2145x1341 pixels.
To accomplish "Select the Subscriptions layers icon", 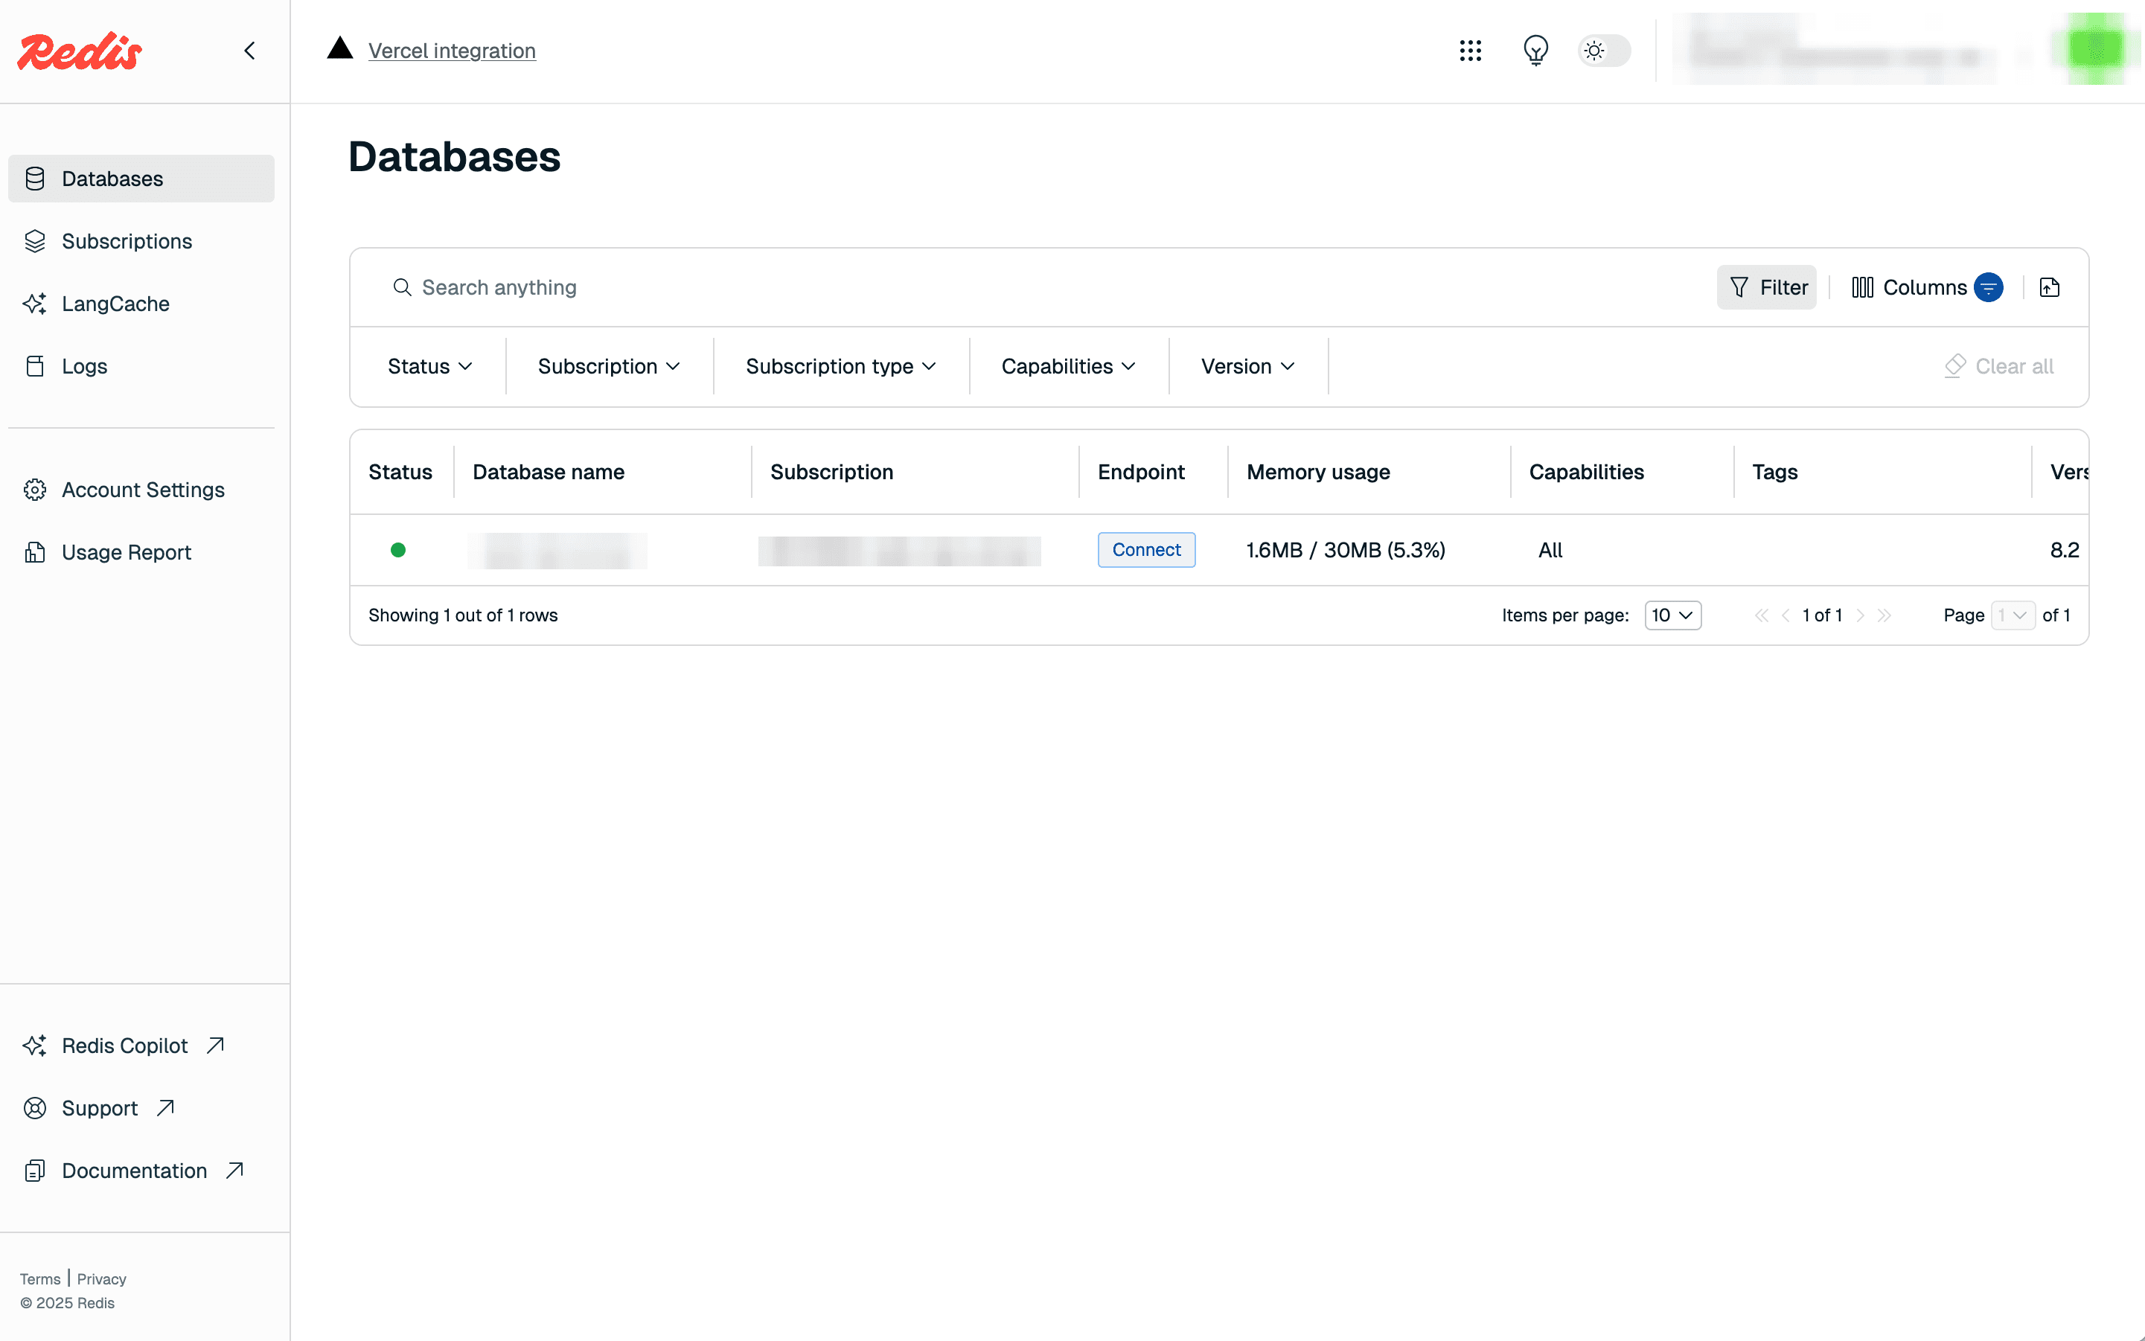I will tap(34, 240).
